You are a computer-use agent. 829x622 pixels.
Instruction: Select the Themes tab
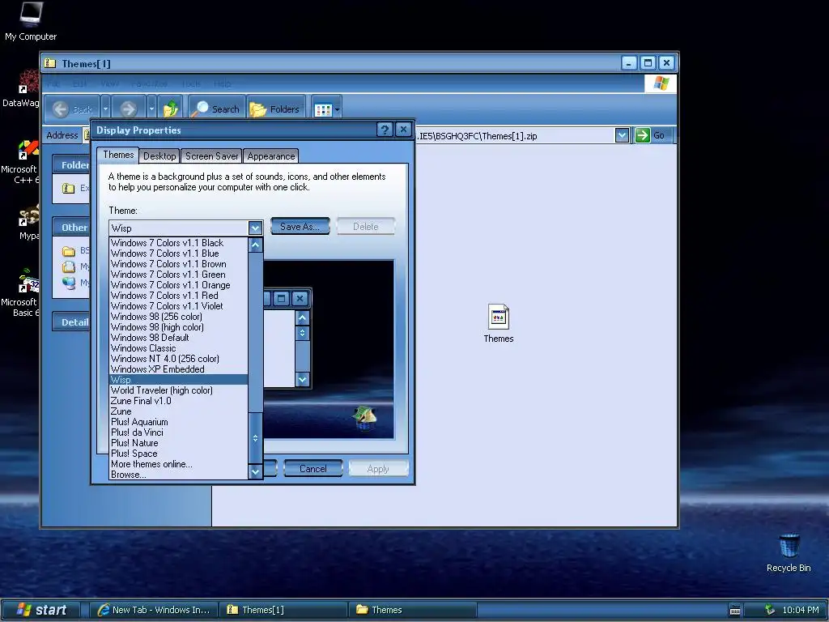pos(118,155)
